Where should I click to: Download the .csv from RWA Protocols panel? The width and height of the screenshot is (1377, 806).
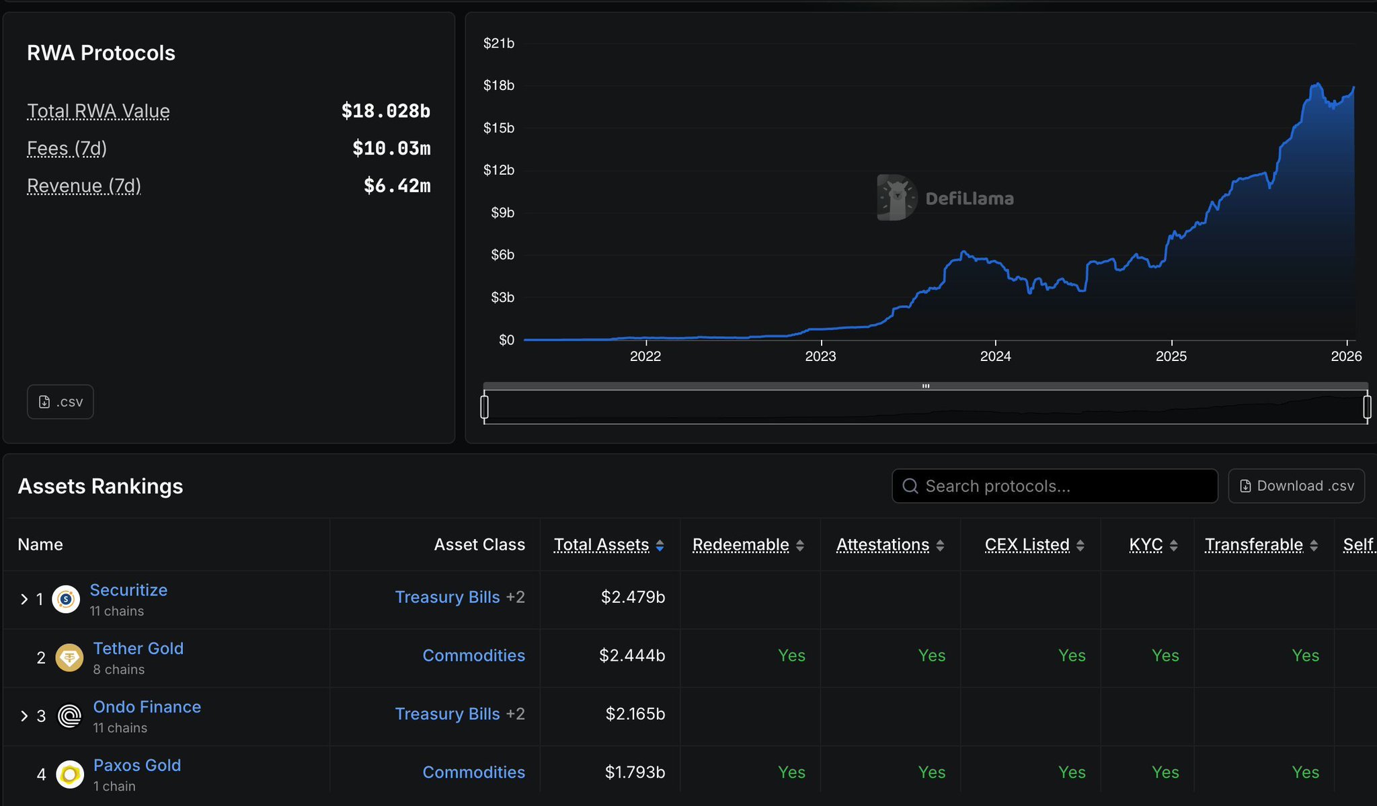click(61, 402)
